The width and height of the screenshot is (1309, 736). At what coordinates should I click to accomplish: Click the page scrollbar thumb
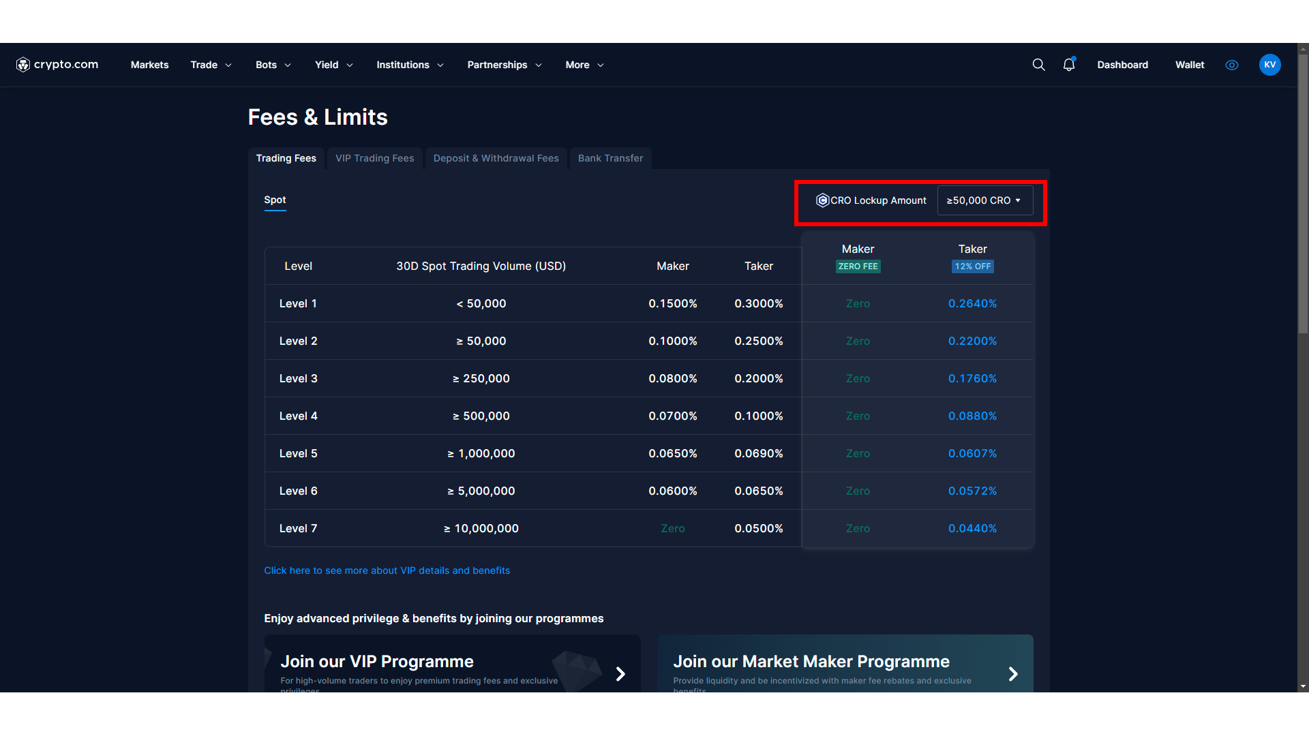[1303, 194]
